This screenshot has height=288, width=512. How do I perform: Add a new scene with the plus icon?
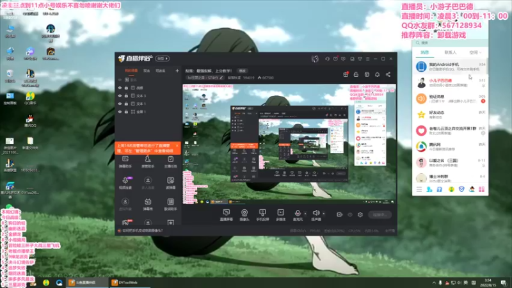177,70
